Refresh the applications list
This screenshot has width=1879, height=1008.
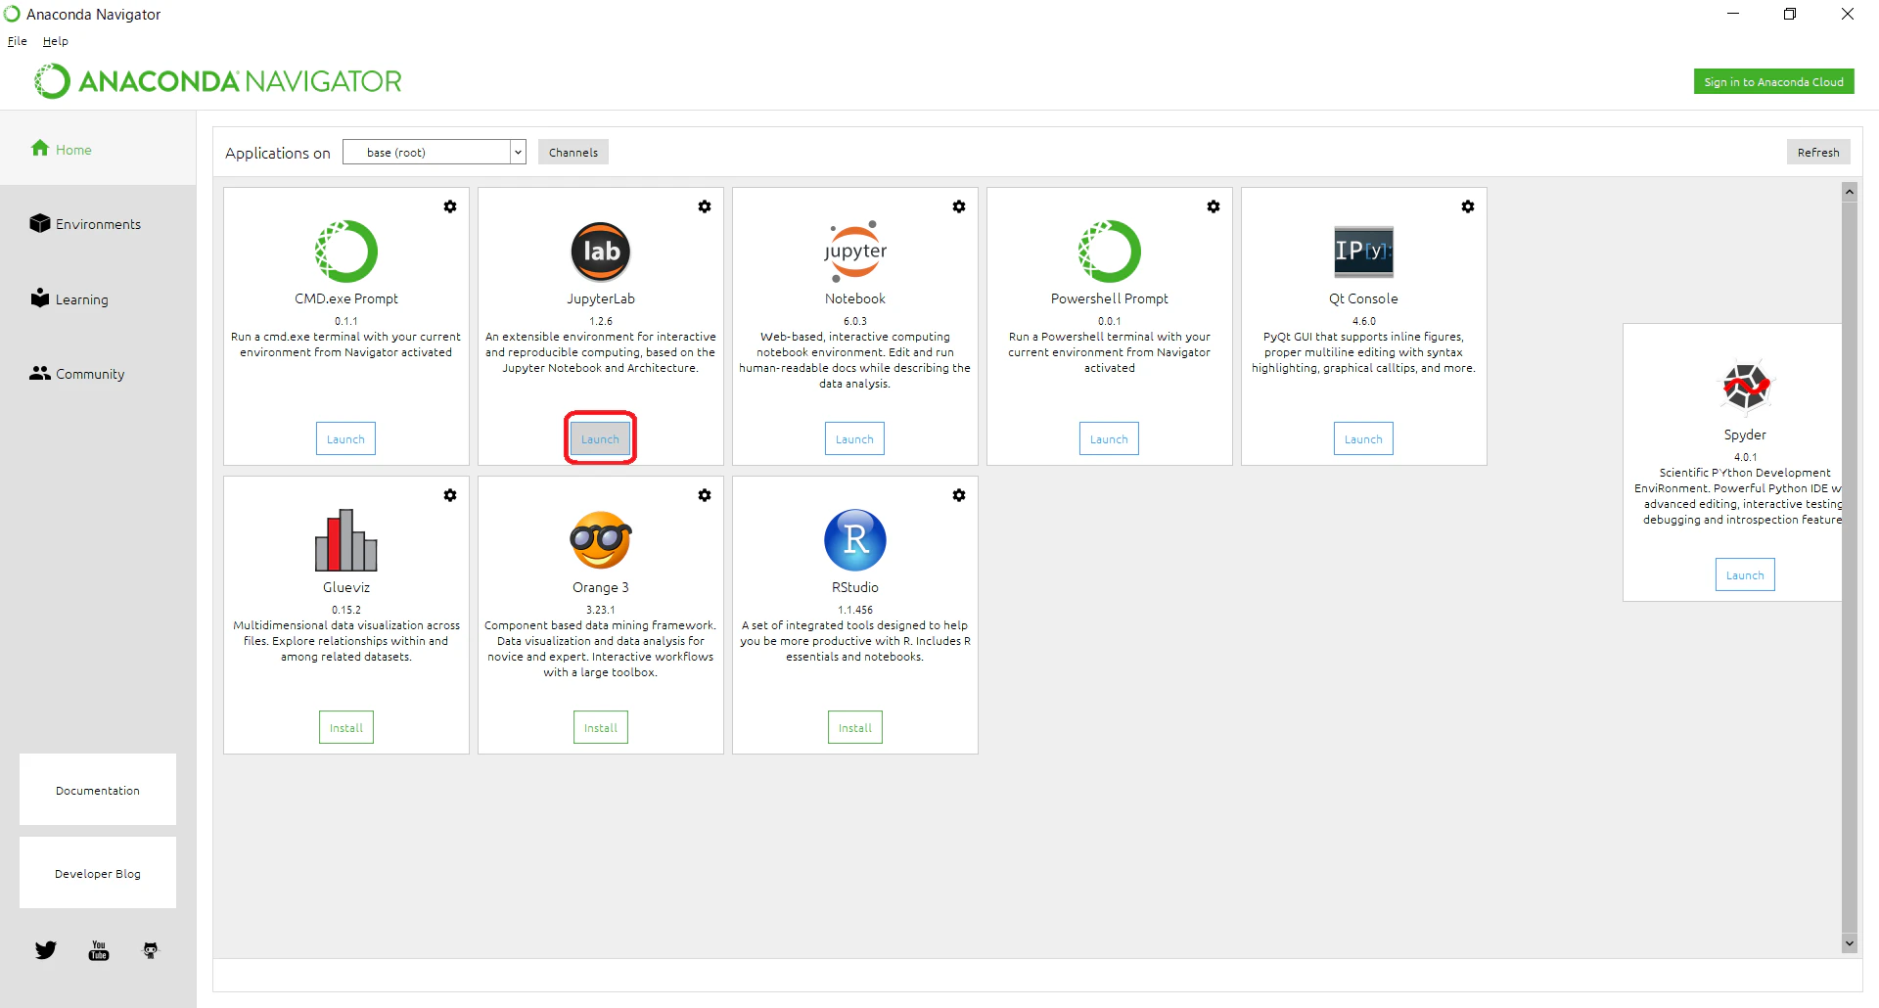[1818, 152]
